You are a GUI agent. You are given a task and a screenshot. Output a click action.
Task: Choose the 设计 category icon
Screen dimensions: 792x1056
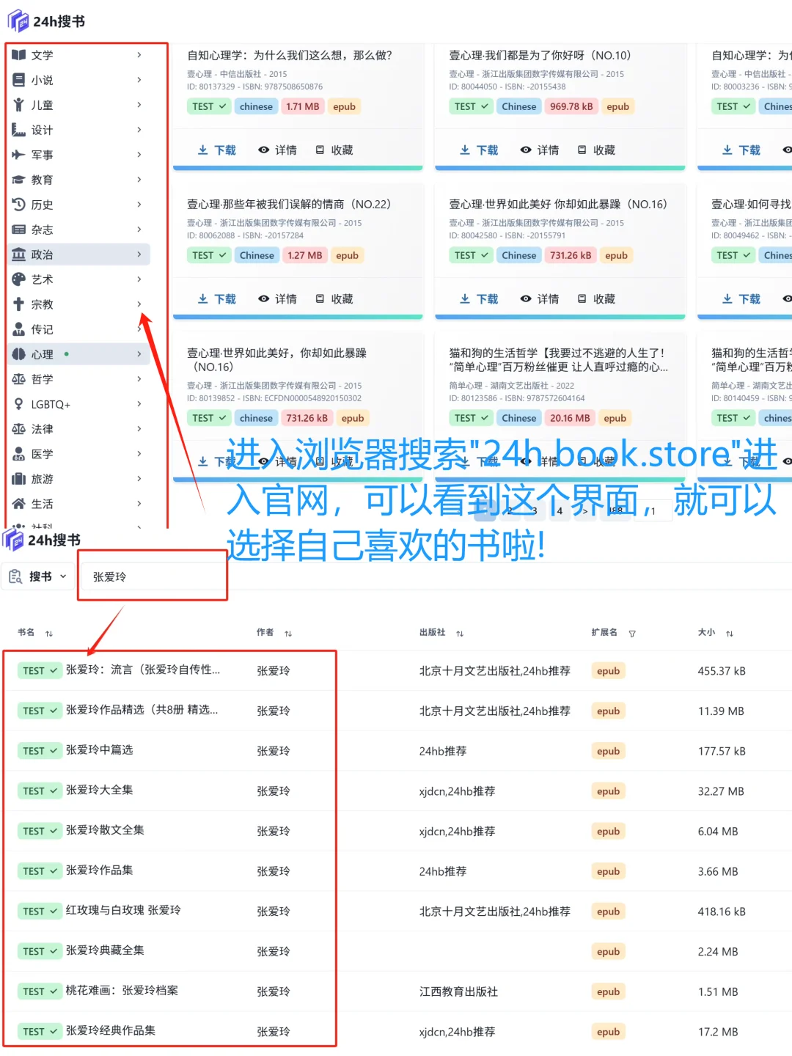(19, 130)
